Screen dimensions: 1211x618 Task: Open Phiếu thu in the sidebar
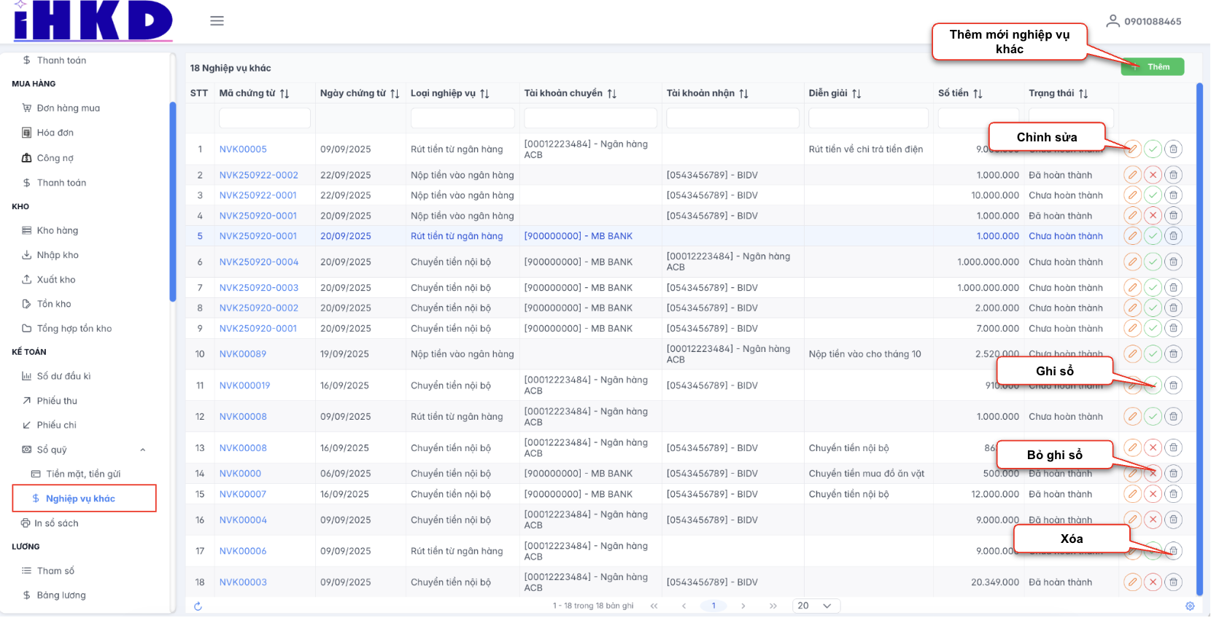[57, 401]
